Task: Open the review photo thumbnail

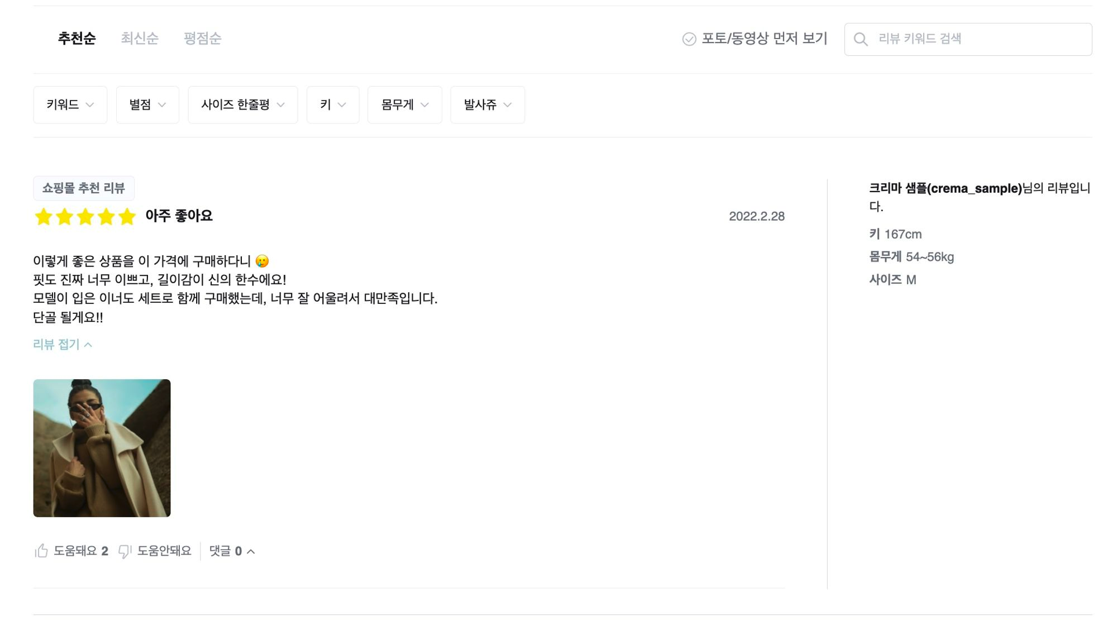Action: tap(102, 448)
